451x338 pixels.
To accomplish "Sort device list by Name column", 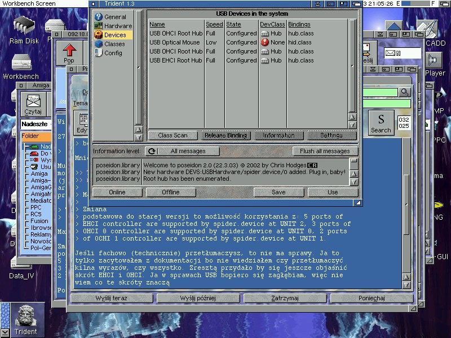I will tap(157, 24).
